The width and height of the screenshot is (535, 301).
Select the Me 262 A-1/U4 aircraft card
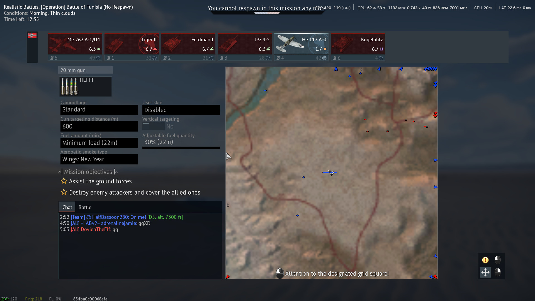pyautogui.click(x=75, y=44)
